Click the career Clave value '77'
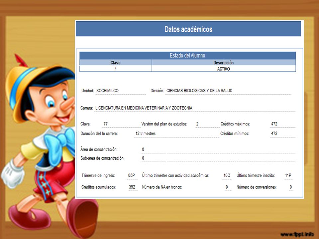 [x=105, y=124]
